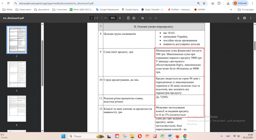Select the PDF draw annotation tool

coord(143,18)
